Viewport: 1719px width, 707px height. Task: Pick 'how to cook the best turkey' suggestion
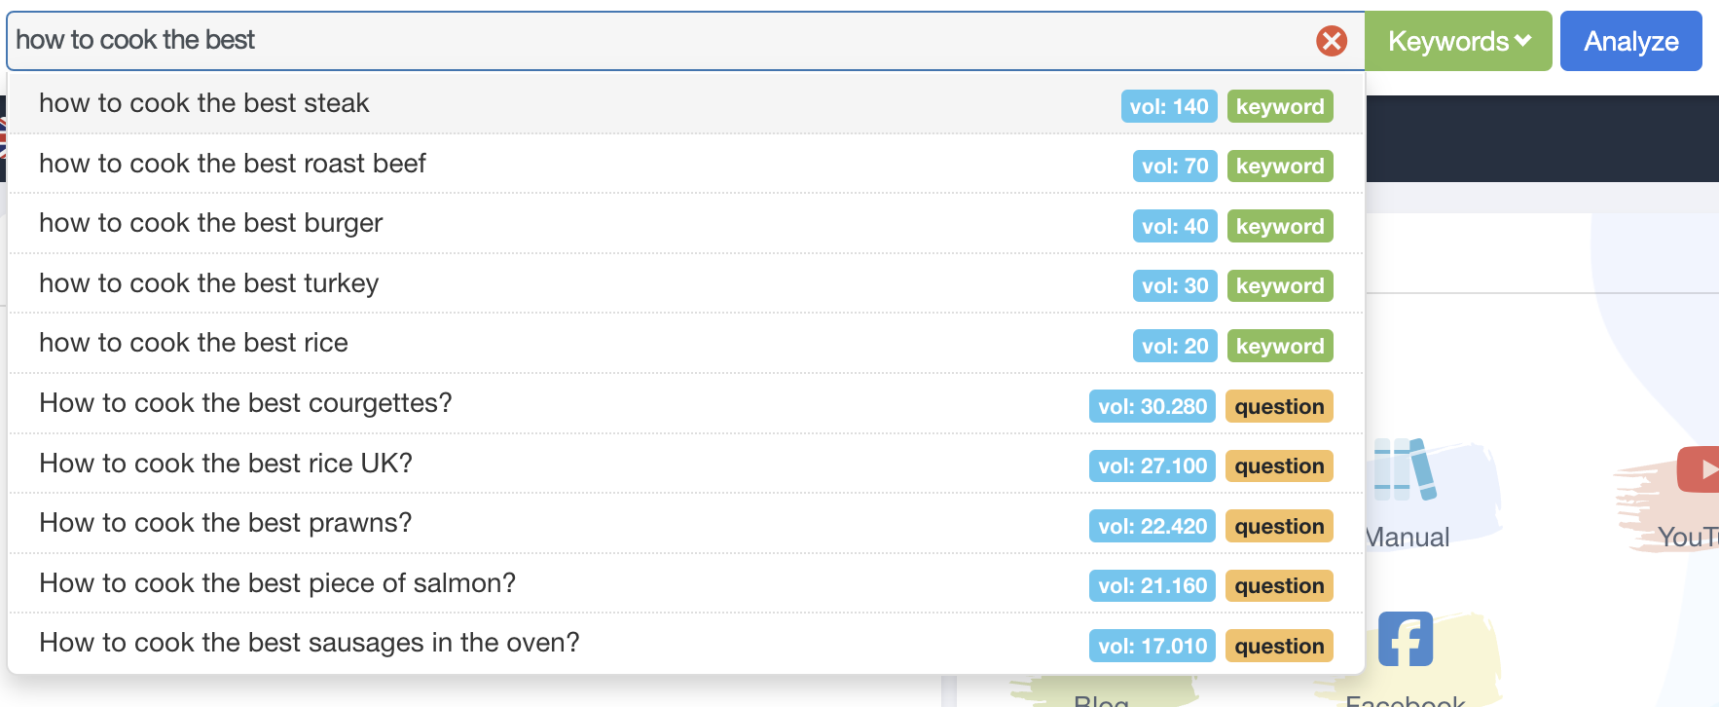point(686,284)
